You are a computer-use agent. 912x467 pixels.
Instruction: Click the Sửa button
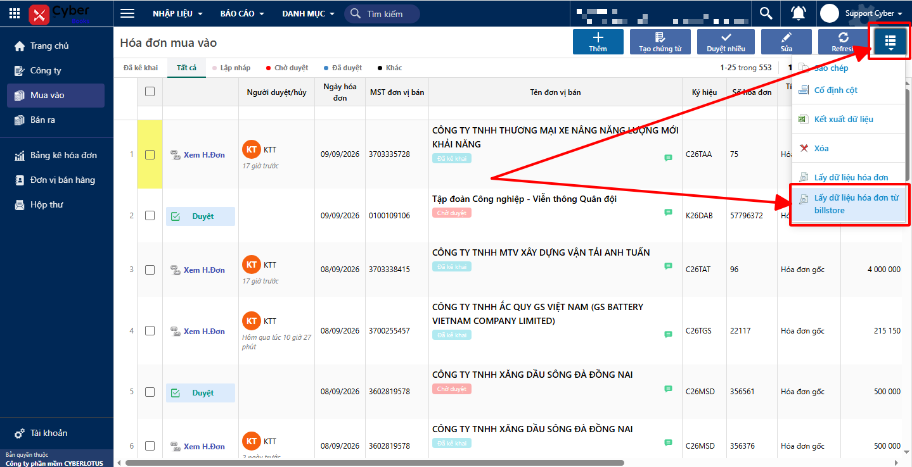click(787, 41)
